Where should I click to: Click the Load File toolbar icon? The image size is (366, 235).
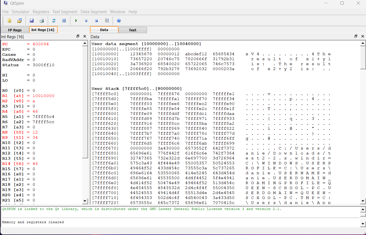10,21
